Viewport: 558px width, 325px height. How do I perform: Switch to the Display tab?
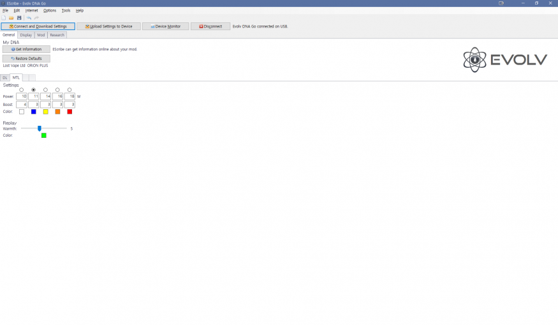(x=26, y=35)
